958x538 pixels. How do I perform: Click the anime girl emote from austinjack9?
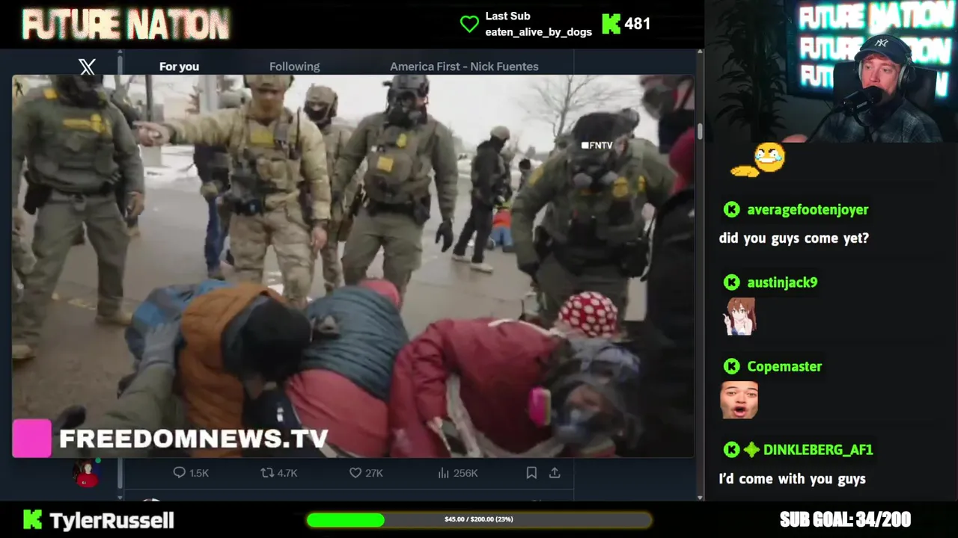(x=739, y=317)
